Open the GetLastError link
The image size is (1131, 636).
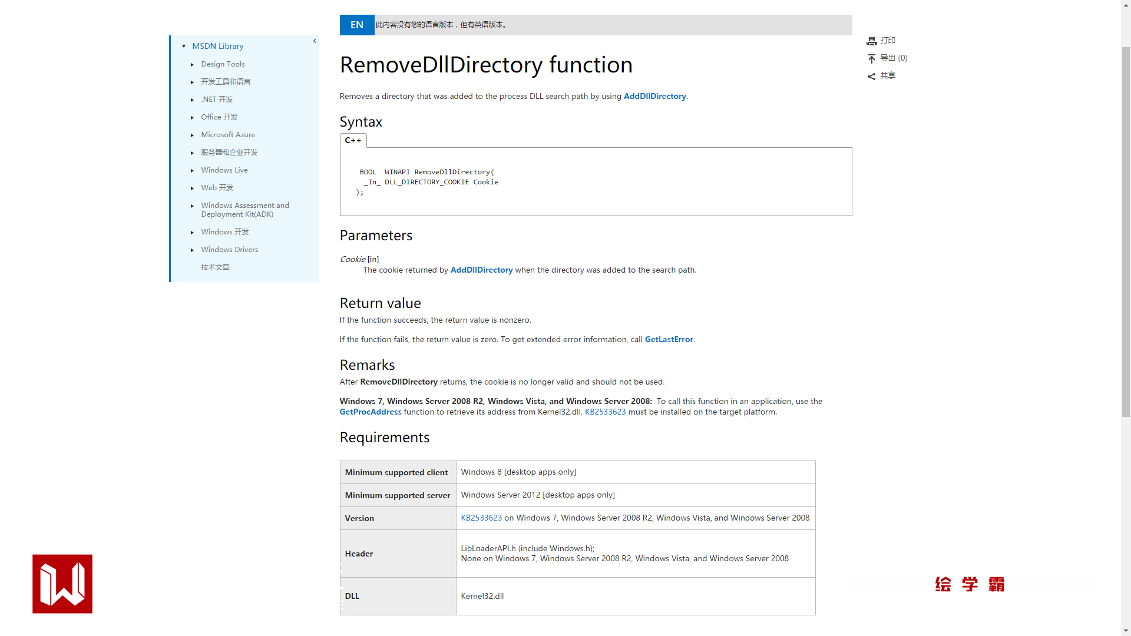coord(669,339)
